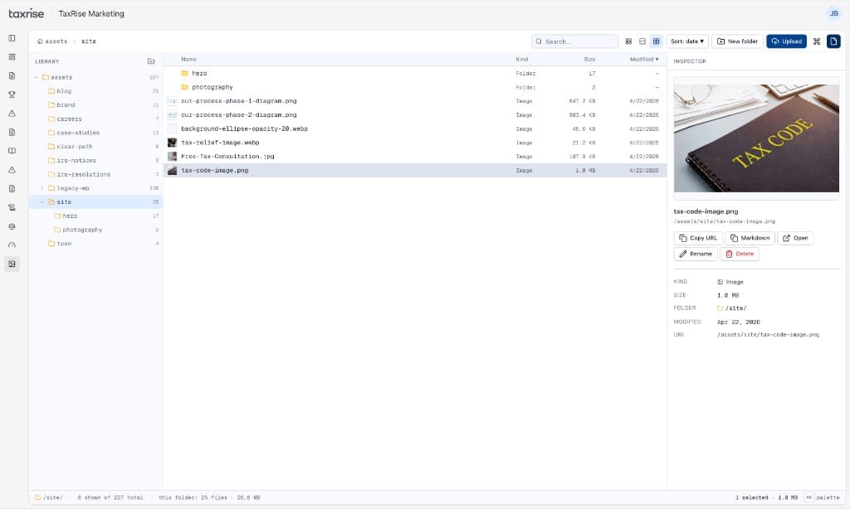Screen dimensions: 850x509
Task: Click the site breadcrumb
Action: click(x=88, y=41)
